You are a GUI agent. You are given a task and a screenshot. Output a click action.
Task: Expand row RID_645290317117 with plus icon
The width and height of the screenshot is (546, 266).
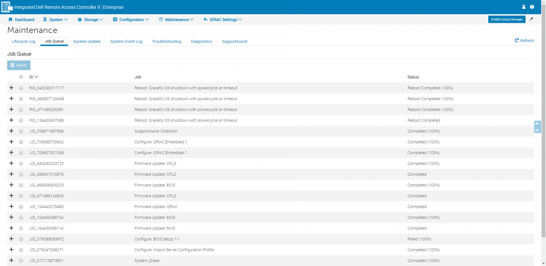[11, 88]
